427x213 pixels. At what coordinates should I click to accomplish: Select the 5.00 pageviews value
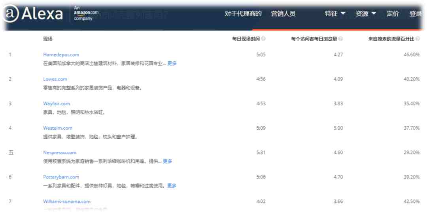pos(338,128)
